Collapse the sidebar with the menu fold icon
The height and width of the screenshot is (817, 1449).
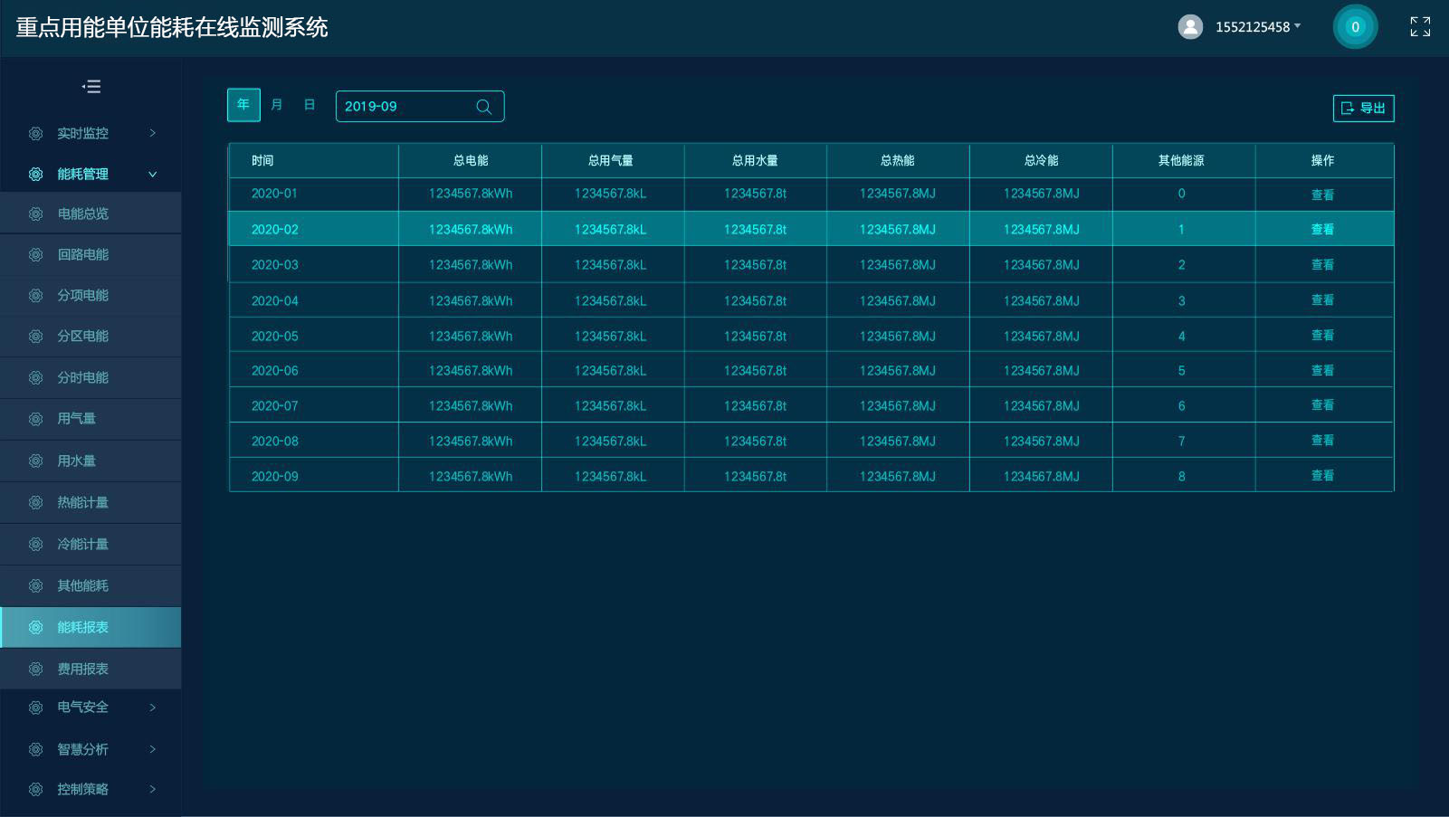[91, 87]
